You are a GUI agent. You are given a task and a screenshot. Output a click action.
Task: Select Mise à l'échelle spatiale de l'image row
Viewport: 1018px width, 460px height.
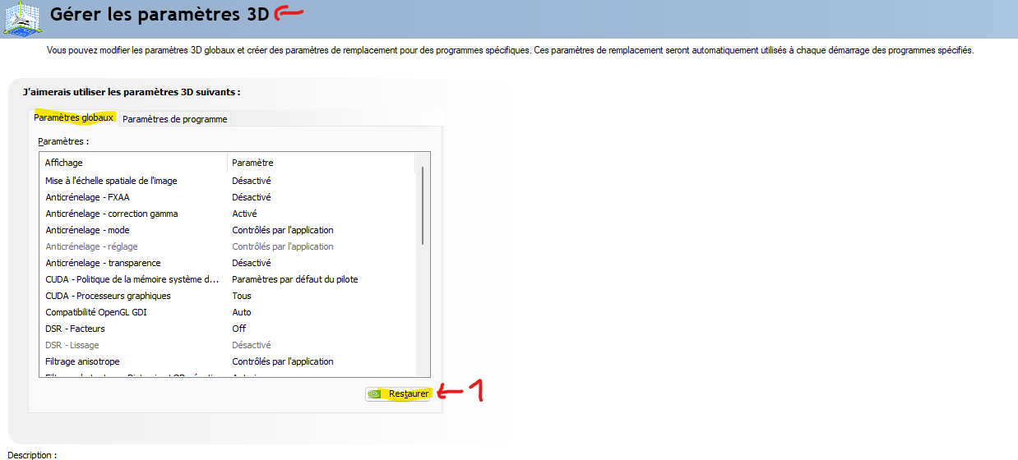tap(228, 181)
